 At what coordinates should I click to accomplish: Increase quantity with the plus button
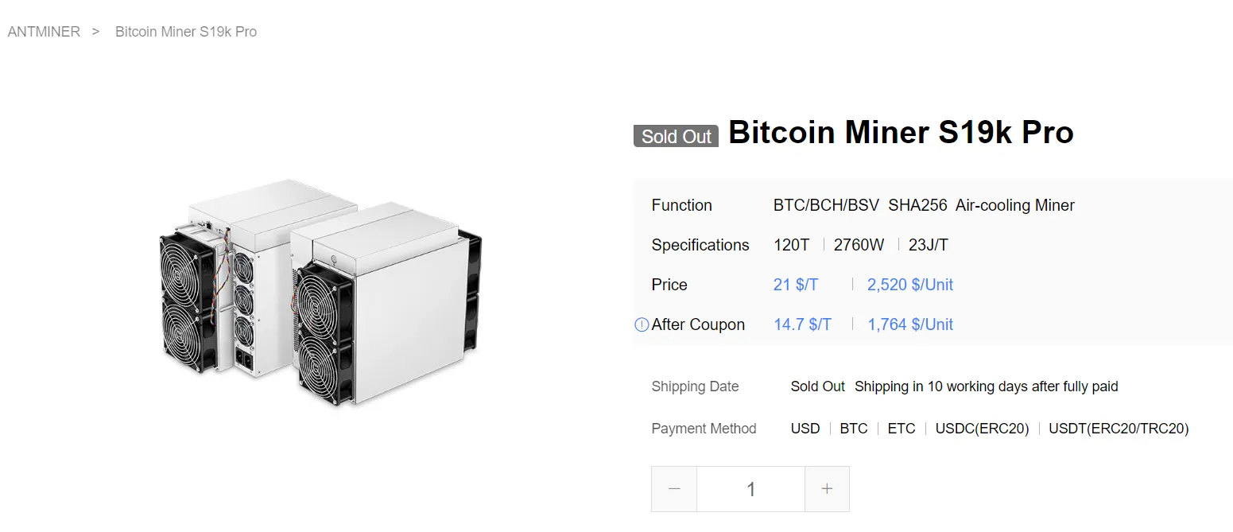pyautogui.click(x=827, y=489)
